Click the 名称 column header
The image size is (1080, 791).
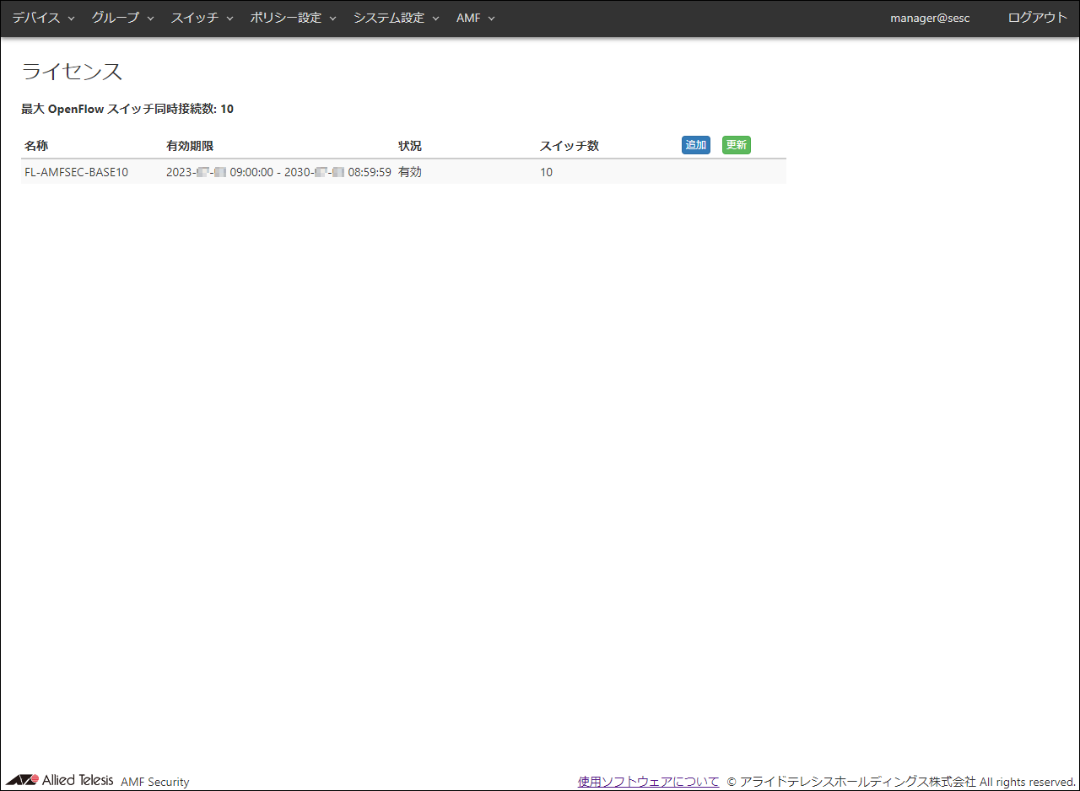[36, 145]
